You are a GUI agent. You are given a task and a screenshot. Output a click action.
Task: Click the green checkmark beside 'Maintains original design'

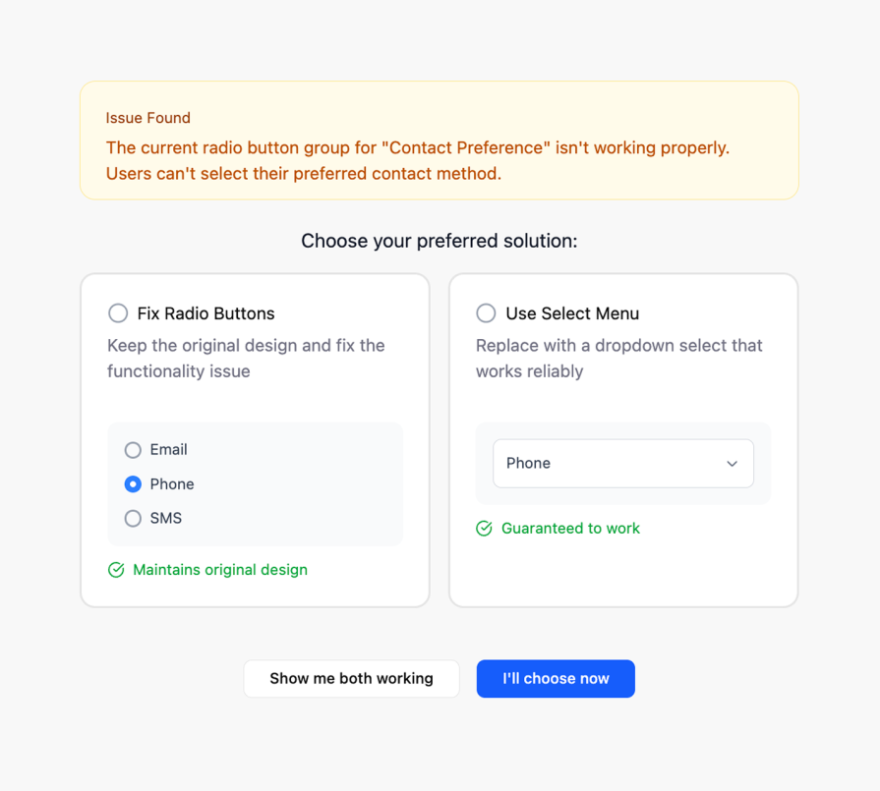coord(116,570)
